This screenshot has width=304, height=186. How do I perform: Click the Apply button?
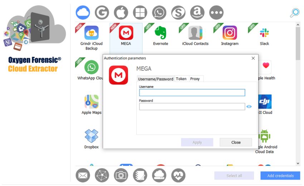pyautogui.click(x=197, y=142)
